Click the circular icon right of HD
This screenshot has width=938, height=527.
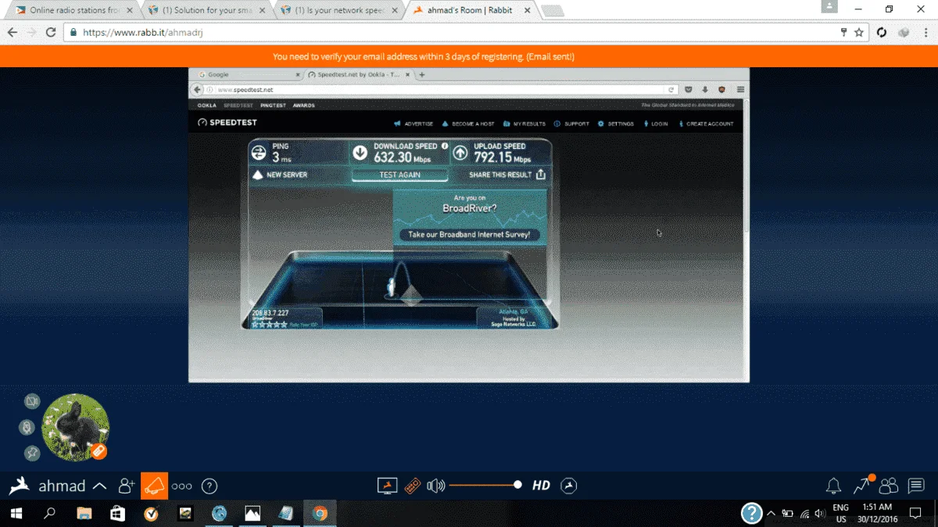pyautogui.click(x=570, y=486)
